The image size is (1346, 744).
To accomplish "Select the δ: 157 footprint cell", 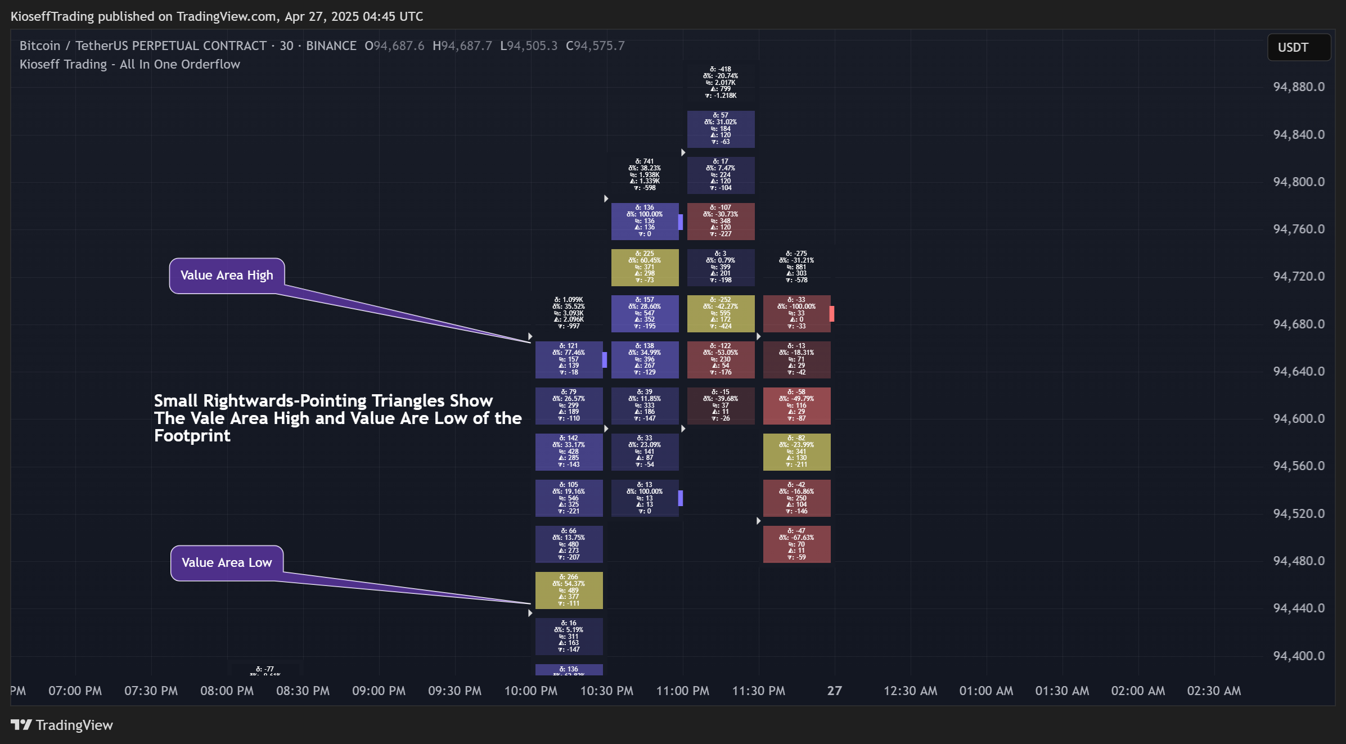I will pos(645,314).
